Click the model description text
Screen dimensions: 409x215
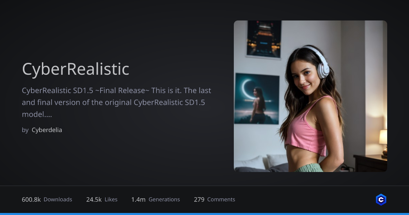tap(116, 102)
